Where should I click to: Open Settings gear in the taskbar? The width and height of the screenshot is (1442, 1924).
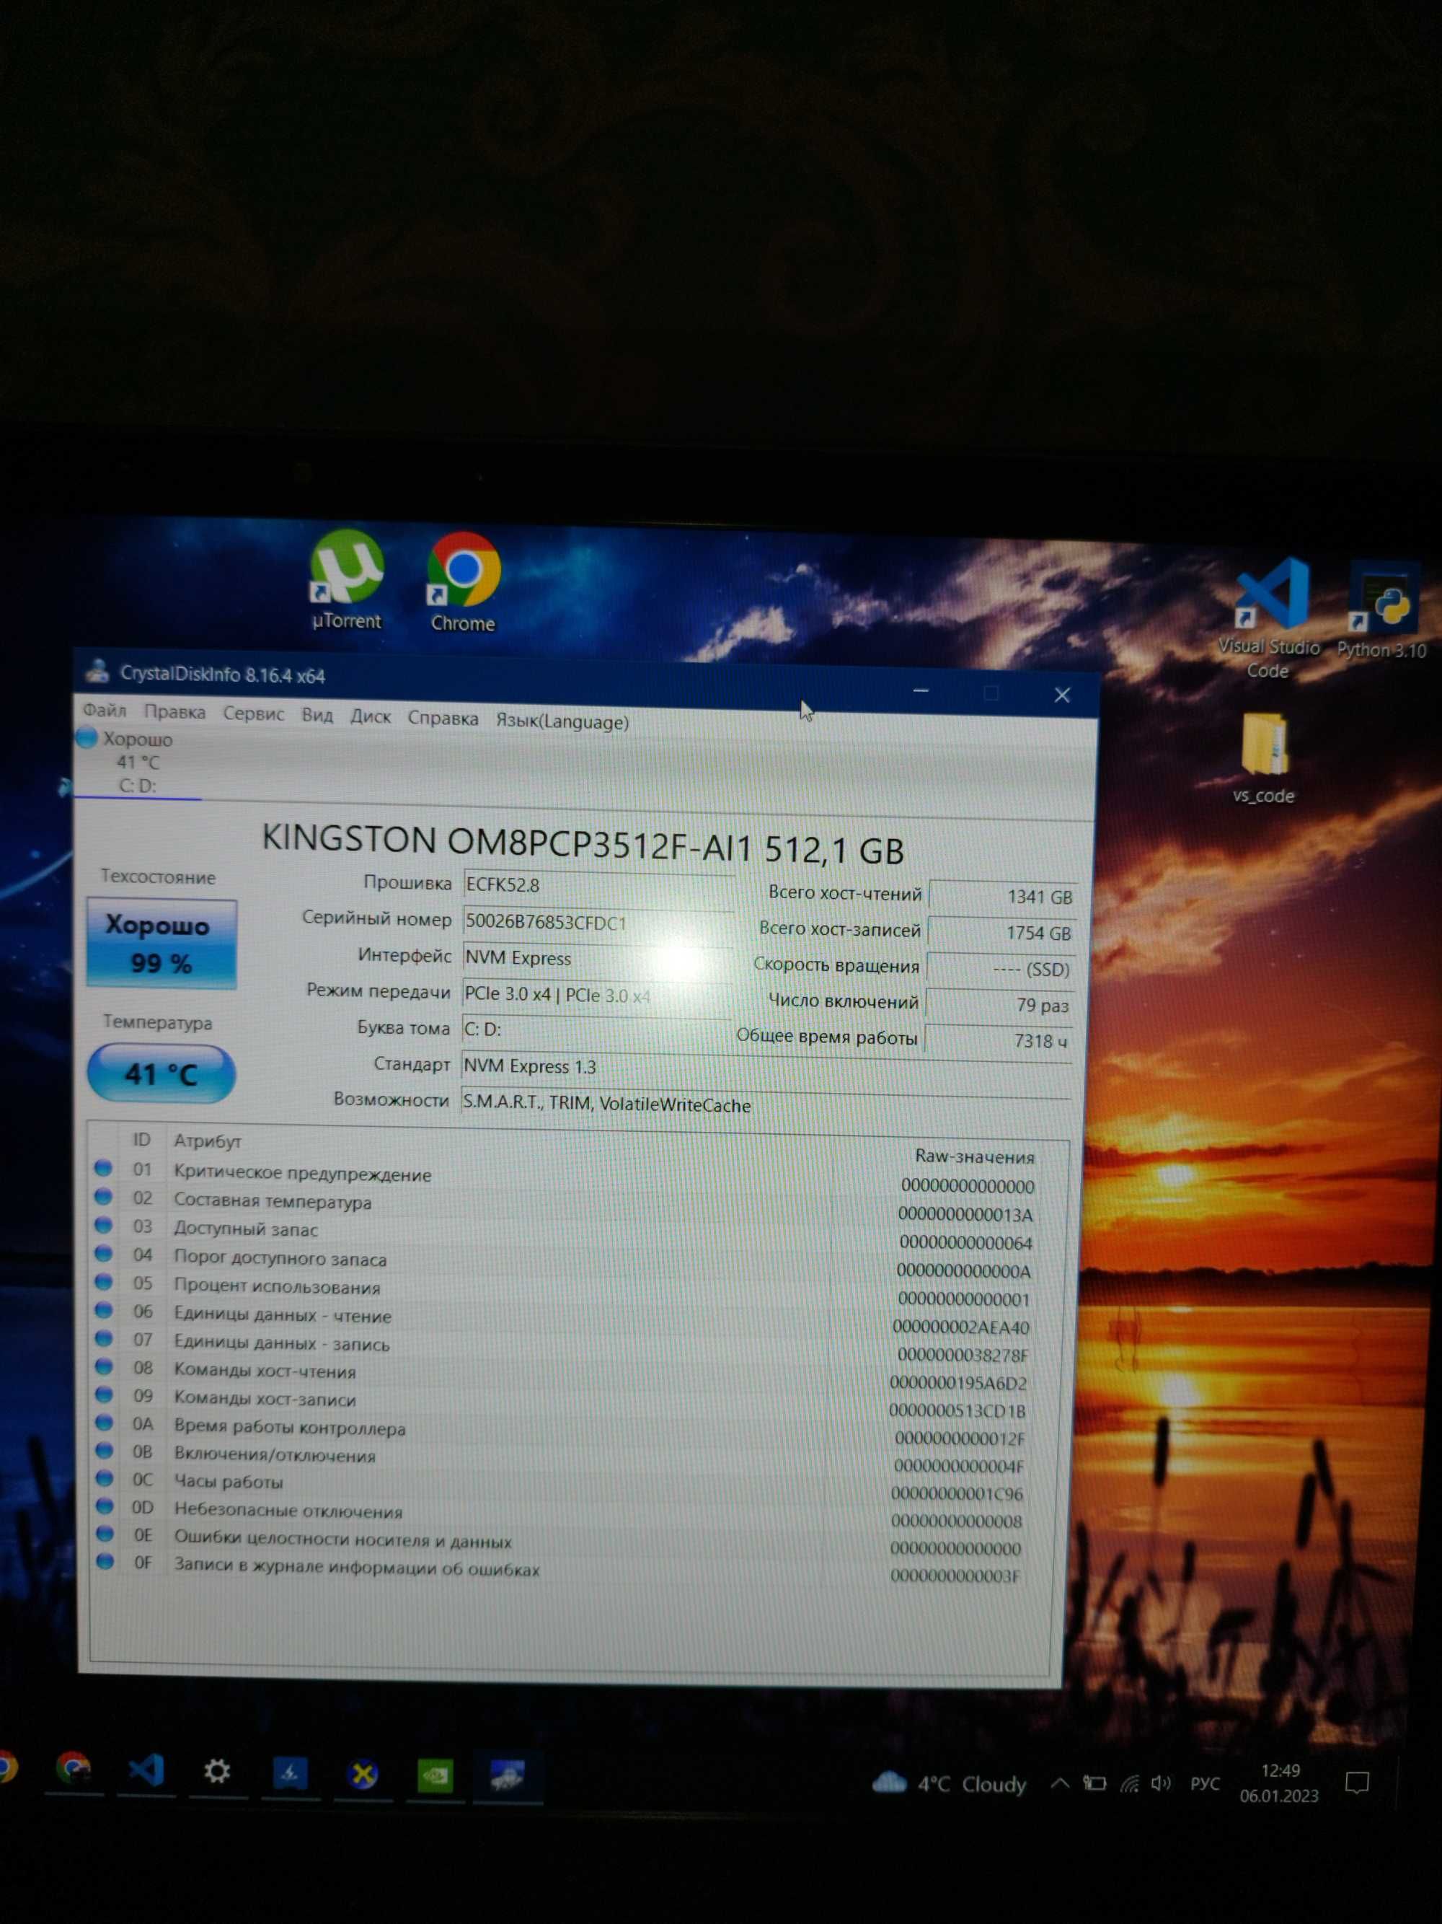(x=217, y=1772)
